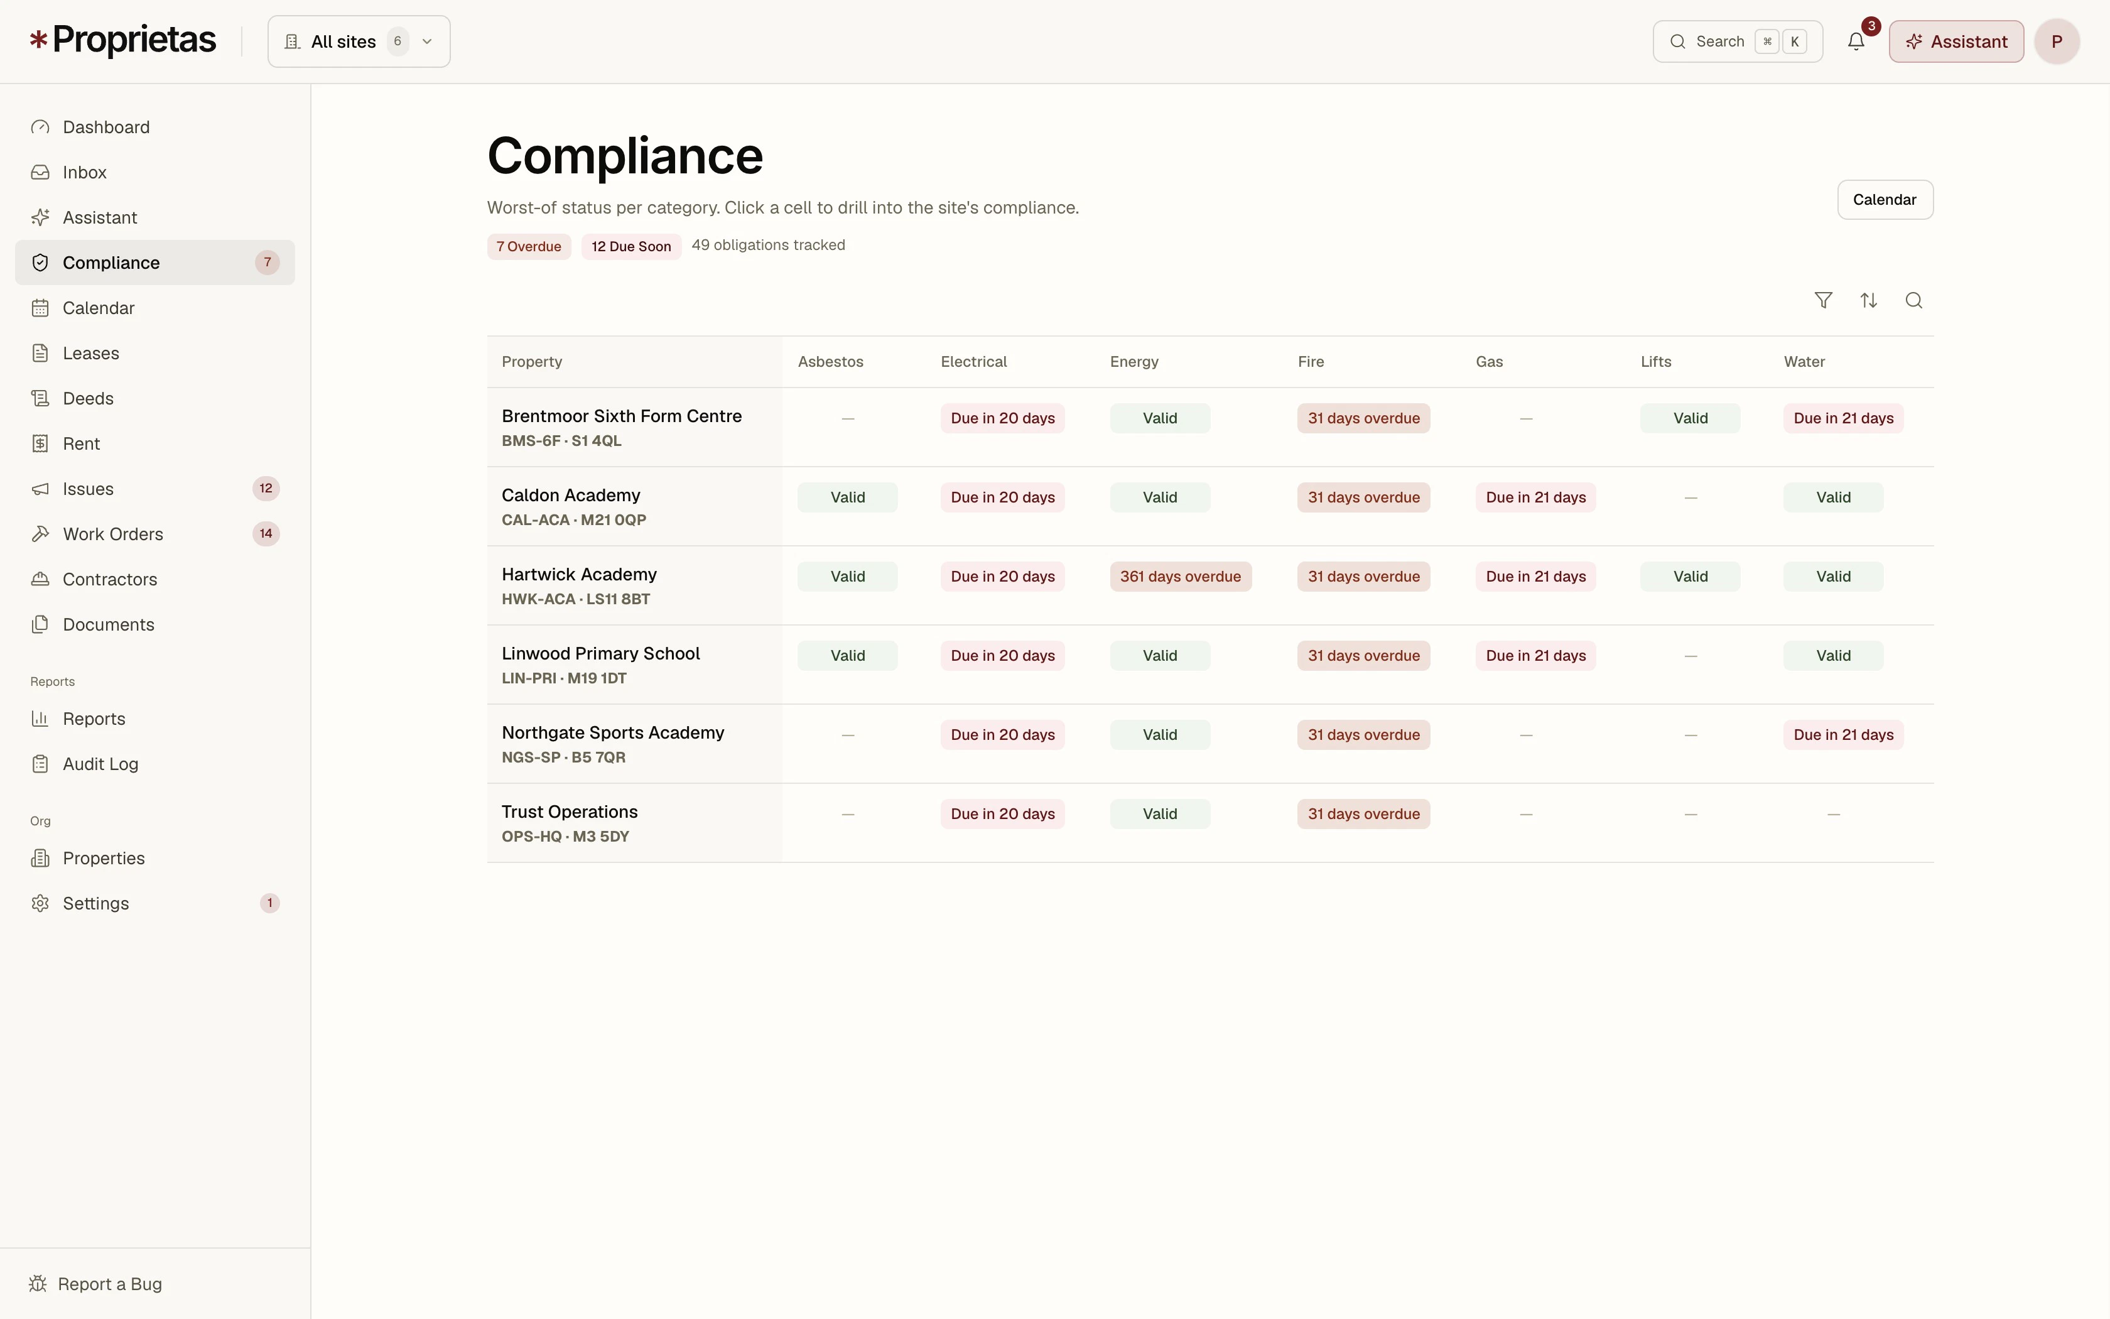The width and height of the screenshot is (2110, 1319).
Task: Filter by 7 Overdue chip
Action: [x=529, y=247]
